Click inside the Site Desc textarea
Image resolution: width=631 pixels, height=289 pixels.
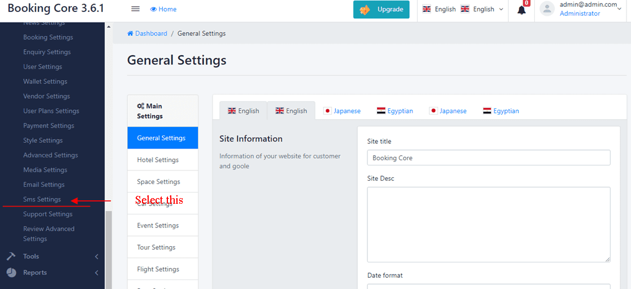click(489, 224)
